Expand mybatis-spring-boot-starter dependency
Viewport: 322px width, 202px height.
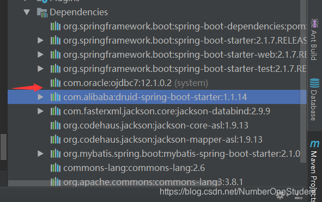tap(40, 154)
